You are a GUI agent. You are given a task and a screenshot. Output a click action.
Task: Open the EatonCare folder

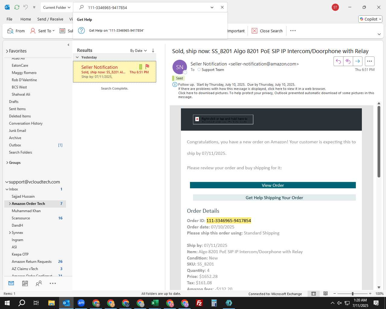20,65
